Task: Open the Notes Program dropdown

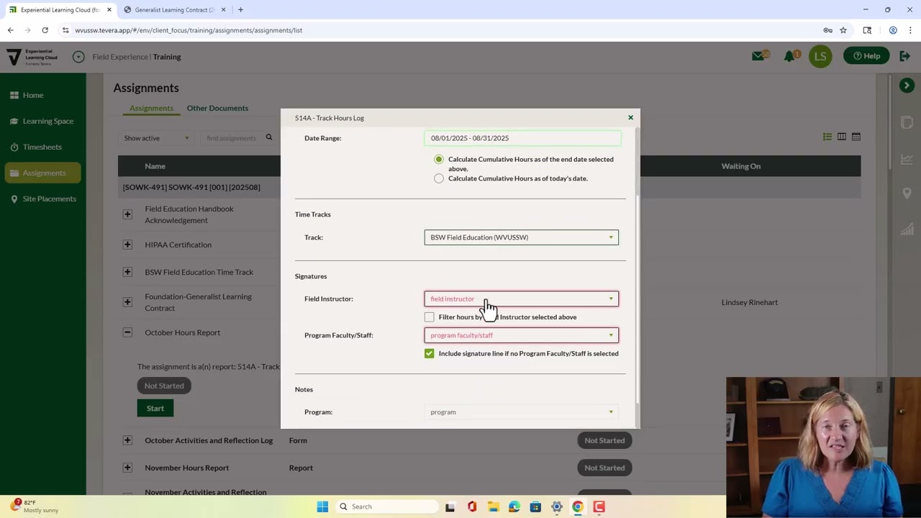Action: pos(521,412)
